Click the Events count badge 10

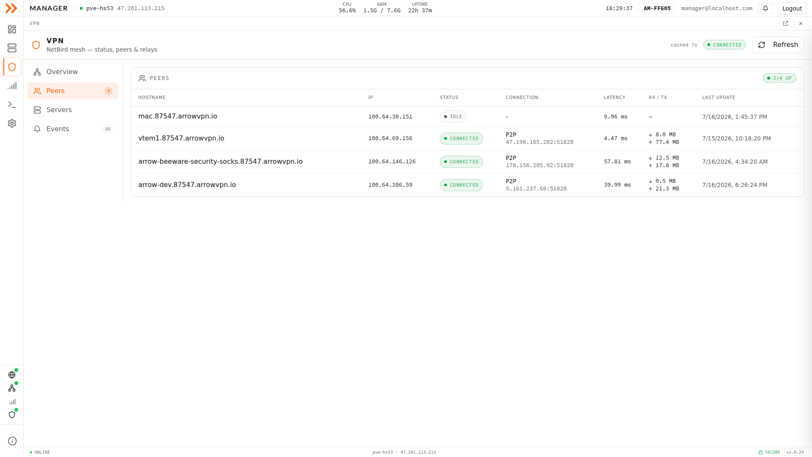coord(107,129)
